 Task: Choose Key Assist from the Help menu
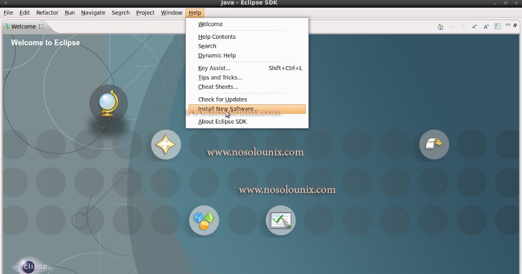click(x=214, y=68)
